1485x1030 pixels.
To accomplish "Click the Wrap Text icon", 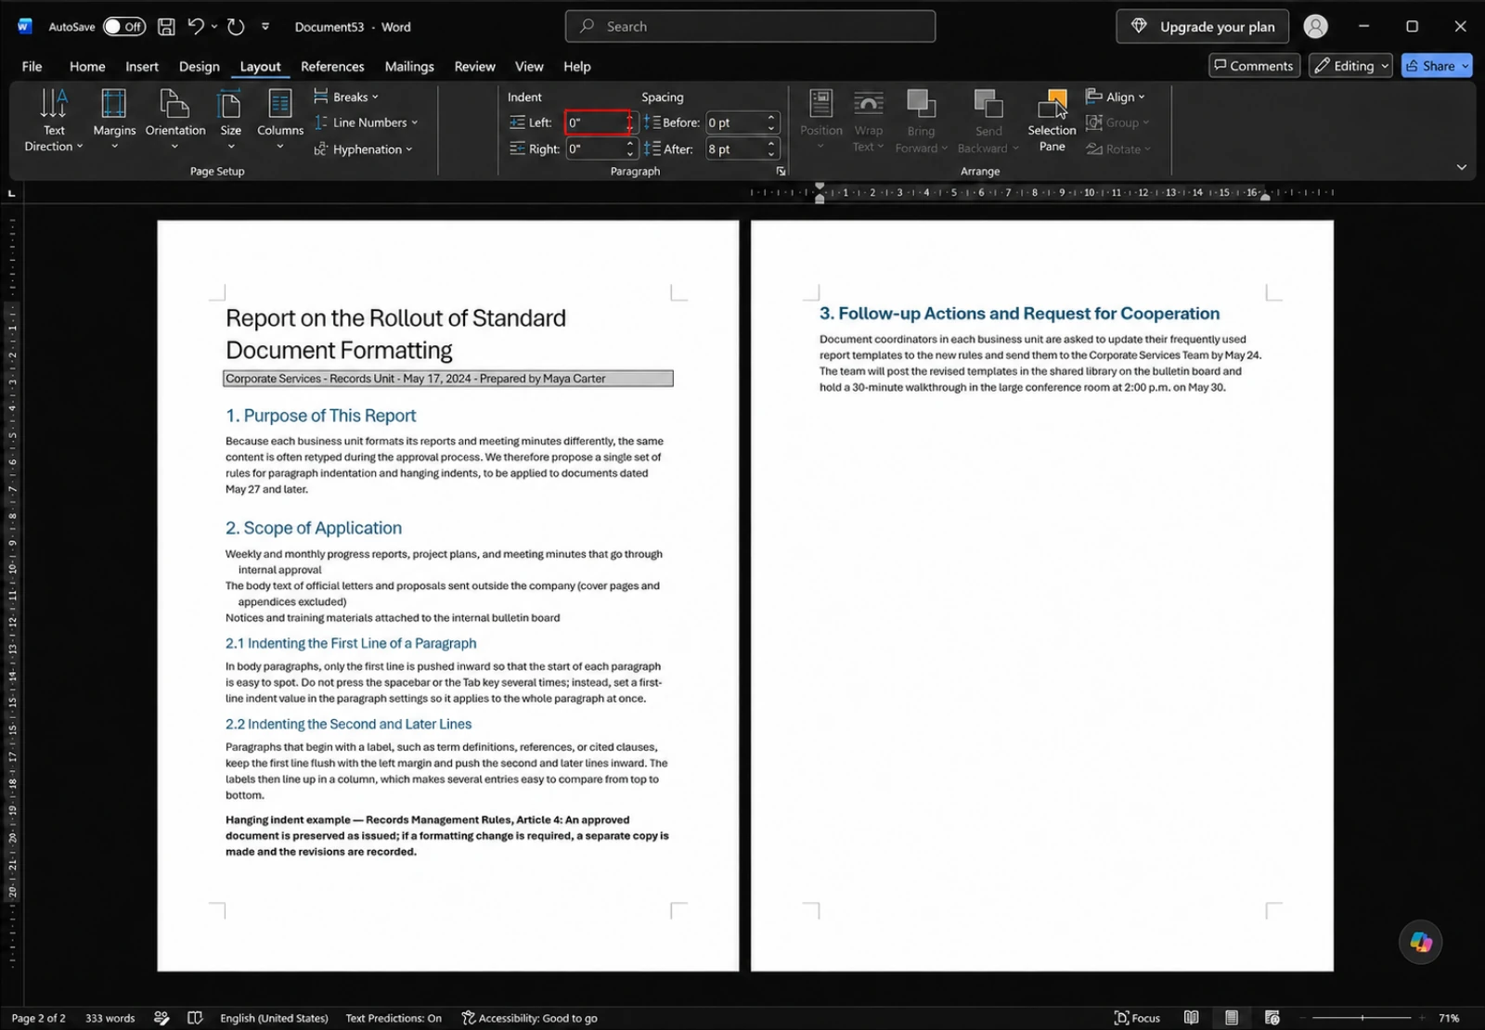I will [x=869, y=103].
